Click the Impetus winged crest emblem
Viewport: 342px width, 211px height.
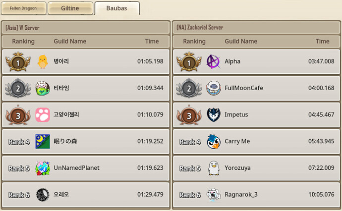pyautogui.click(x=213, y=114)
